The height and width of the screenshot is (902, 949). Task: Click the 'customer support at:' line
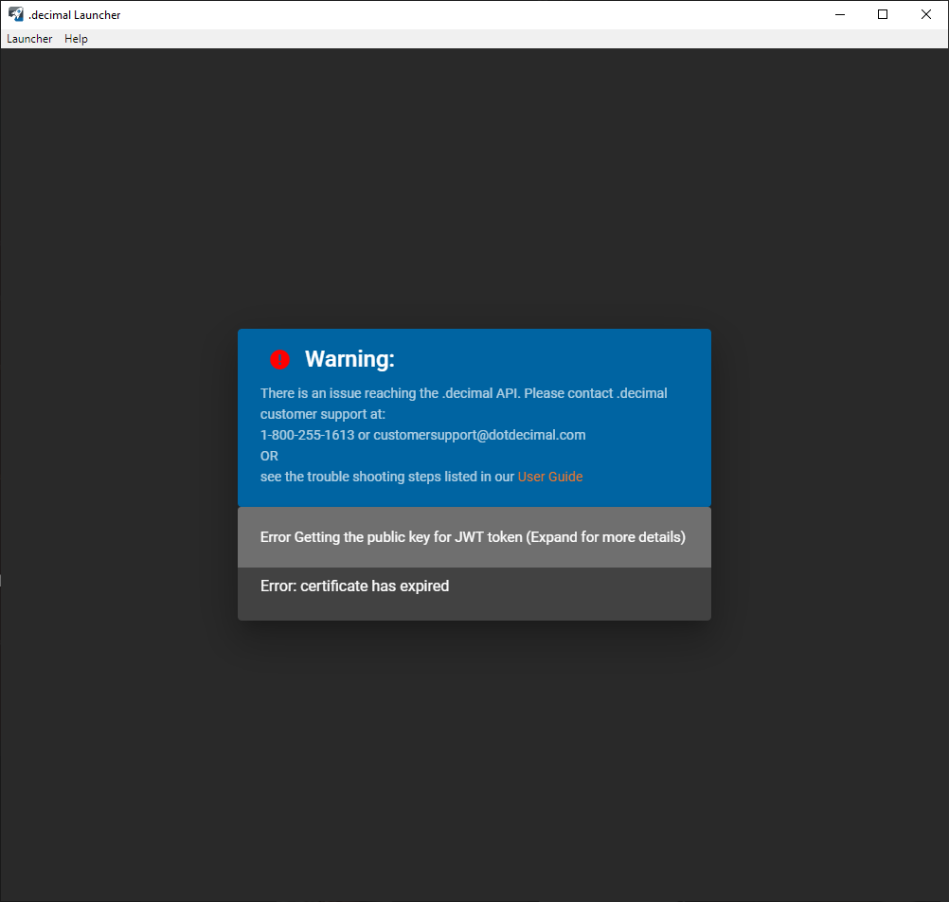pyautogui.click(x=323, y=414)
